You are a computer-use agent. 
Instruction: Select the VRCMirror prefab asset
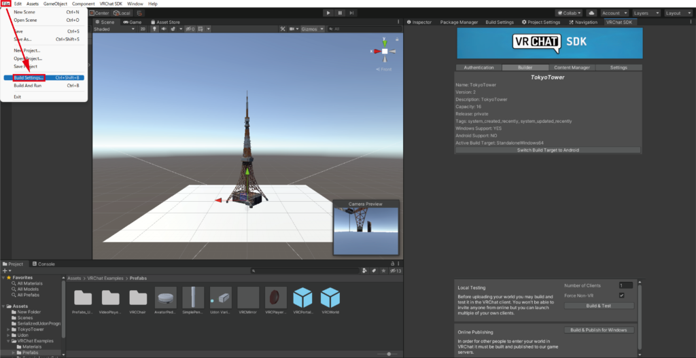(x=248, y=301)
